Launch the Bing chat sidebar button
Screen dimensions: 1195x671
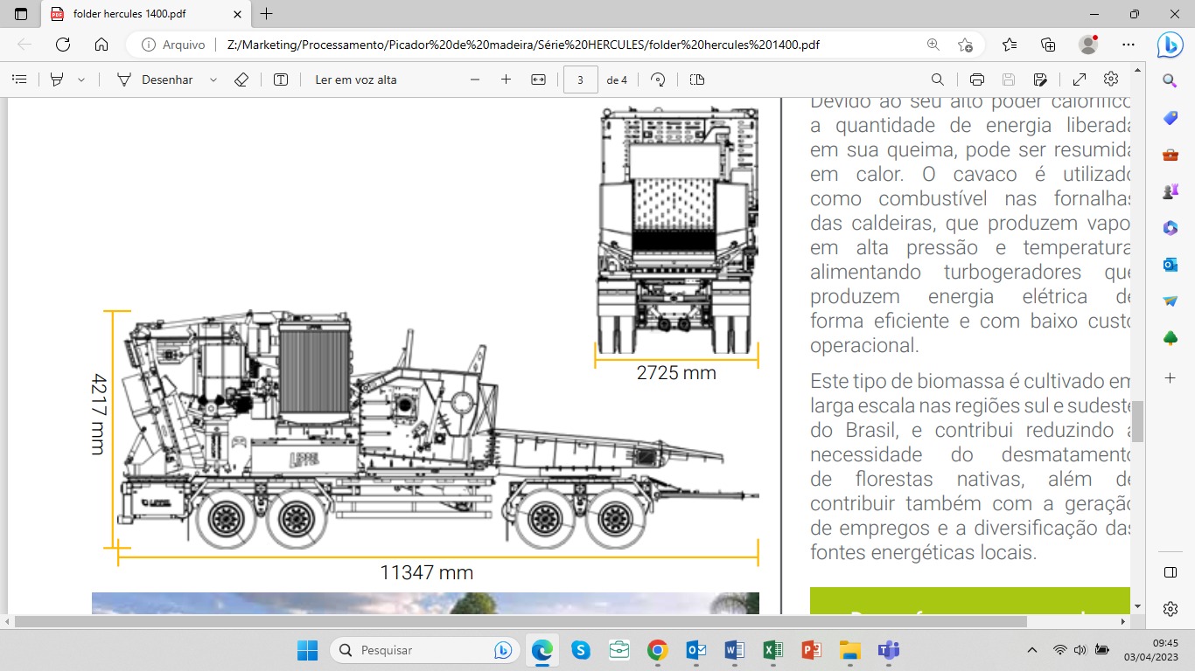point(1171,45)
